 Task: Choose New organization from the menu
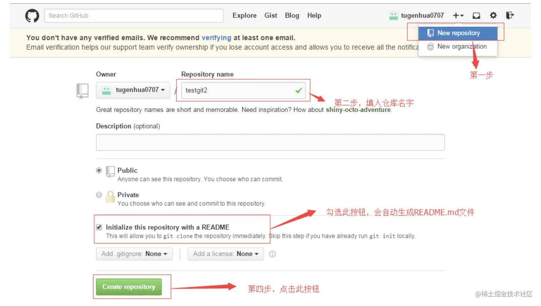[x=458, y=47]
